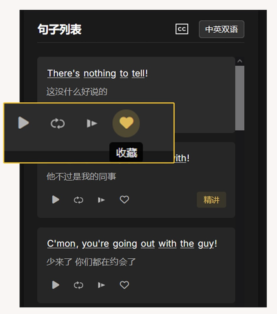This screenshot has width=277, height=314.
Task: Click step-play icon in highlighted toolbar
Action: tap(92, 123)
